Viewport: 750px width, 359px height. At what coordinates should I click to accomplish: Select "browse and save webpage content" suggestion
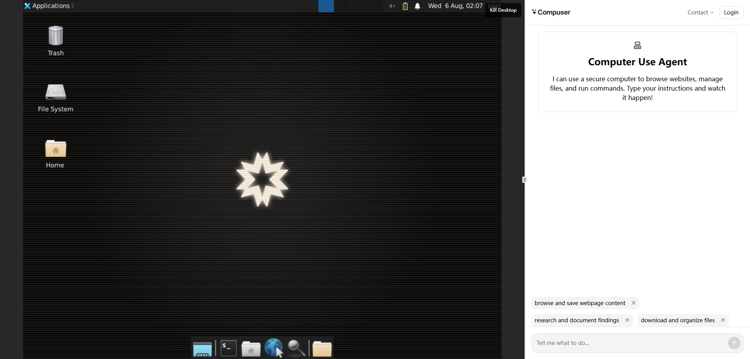585,303
